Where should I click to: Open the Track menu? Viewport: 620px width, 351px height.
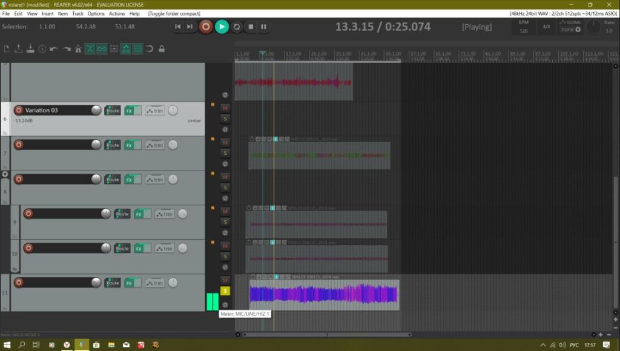click(x=77, y=13)
